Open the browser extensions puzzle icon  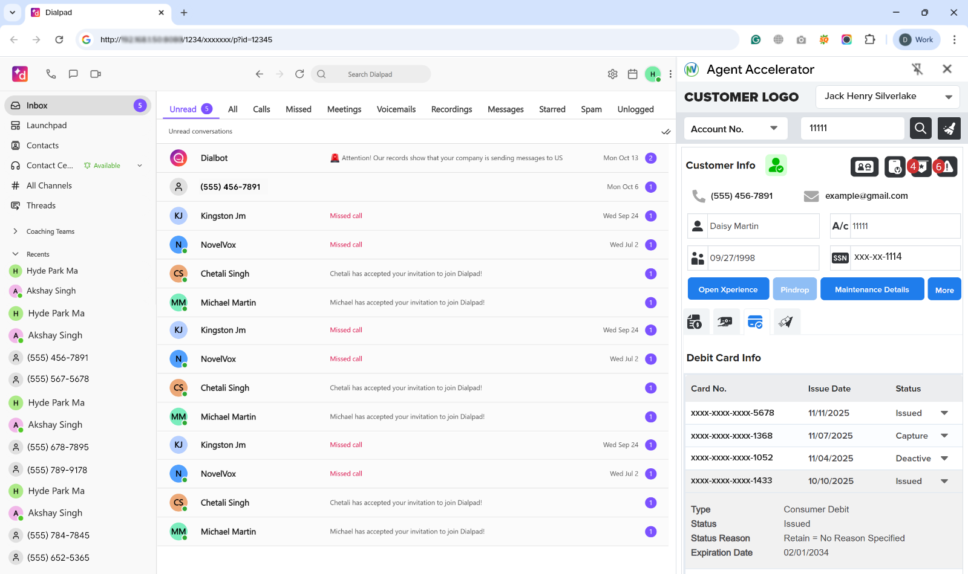870,39
